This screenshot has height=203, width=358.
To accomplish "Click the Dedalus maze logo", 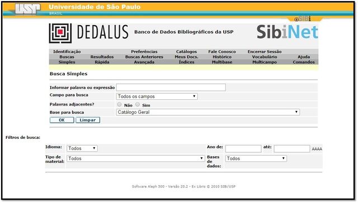I will pyautogui.click(x=60, y=33).
